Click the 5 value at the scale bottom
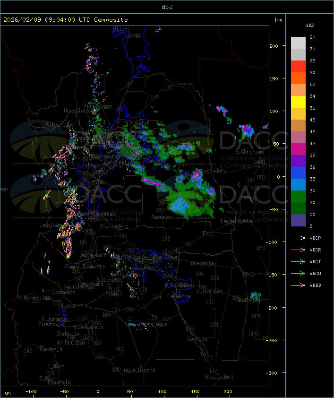This screenshot has height=398, width=334. (x=311, y=226)
